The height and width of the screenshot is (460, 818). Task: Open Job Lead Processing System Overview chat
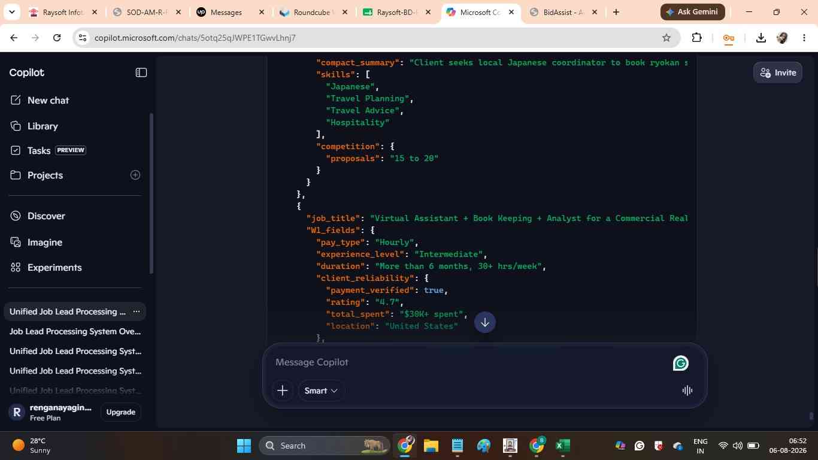pyautogui.click(x=75, y=331)
